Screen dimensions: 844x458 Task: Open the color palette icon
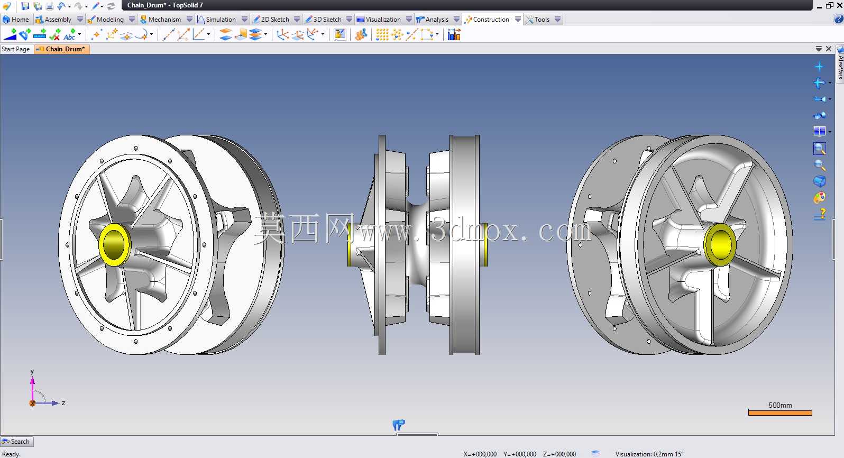coord(820,198)
